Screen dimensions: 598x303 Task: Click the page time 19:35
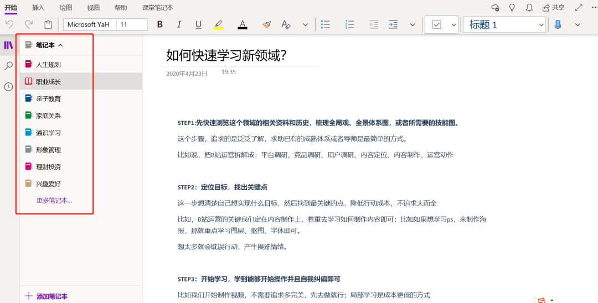tap(229, 72)
